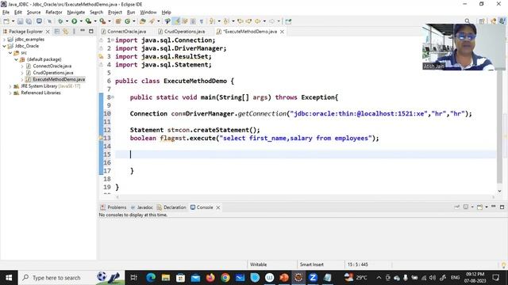Minimize the Console panel
The image size is (508, 285).
pos(494,207)
